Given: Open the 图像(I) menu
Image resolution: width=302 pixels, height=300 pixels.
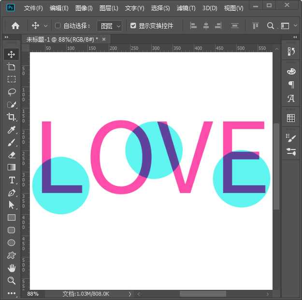Looking at the screenshot, I should click(x=84, y=8).
